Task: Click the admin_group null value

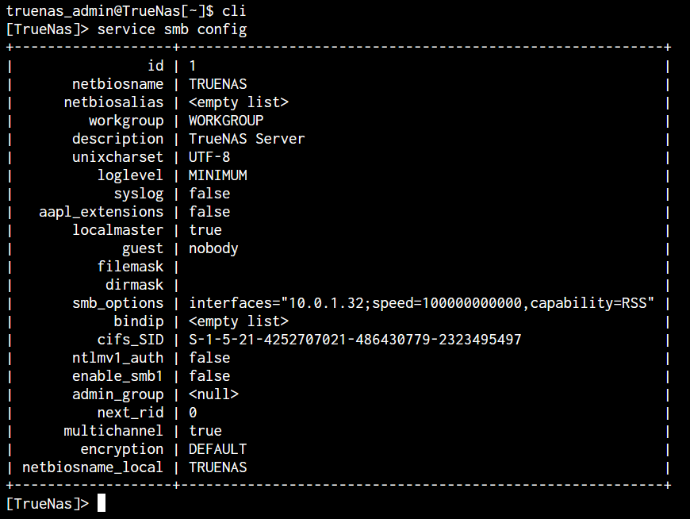Action: [x=213, y=394]
